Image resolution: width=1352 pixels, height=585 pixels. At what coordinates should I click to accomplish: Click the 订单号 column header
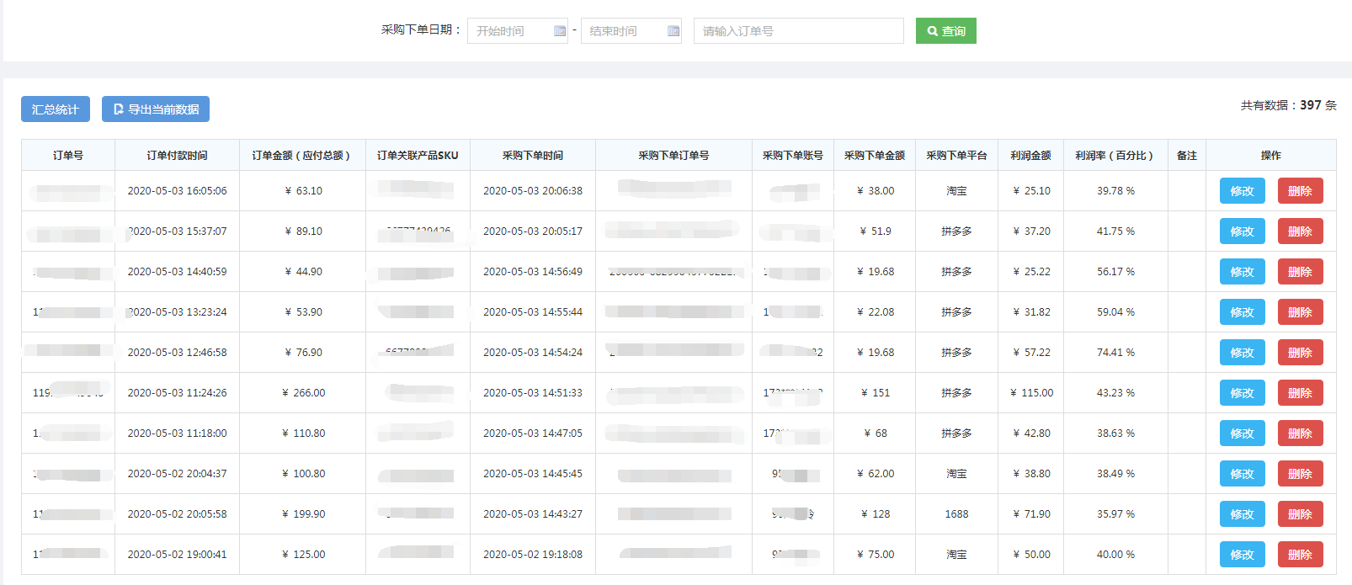(x=68, y=156)
